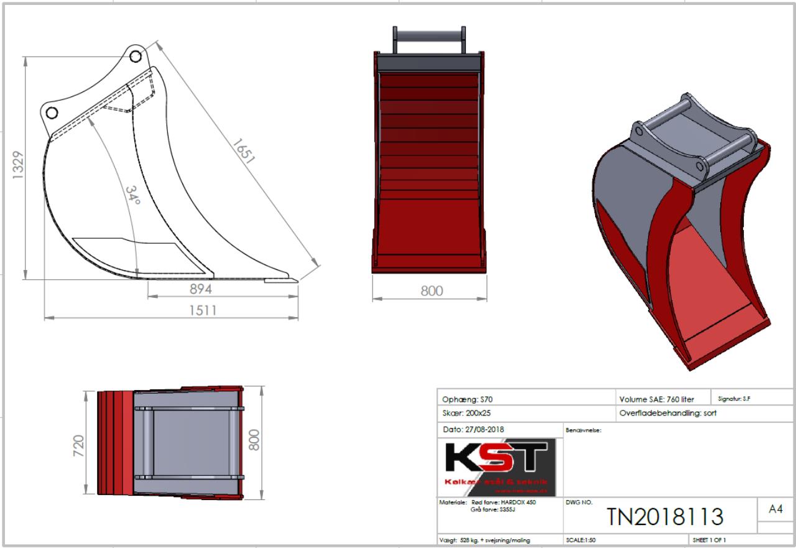Select the top-down bucket view

(170, 442)
